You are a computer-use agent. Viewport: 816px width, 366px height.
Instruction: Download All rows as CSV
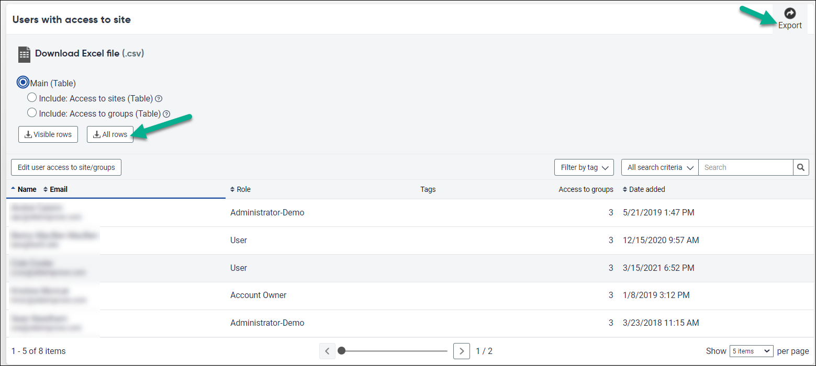[x=110, y=134]
